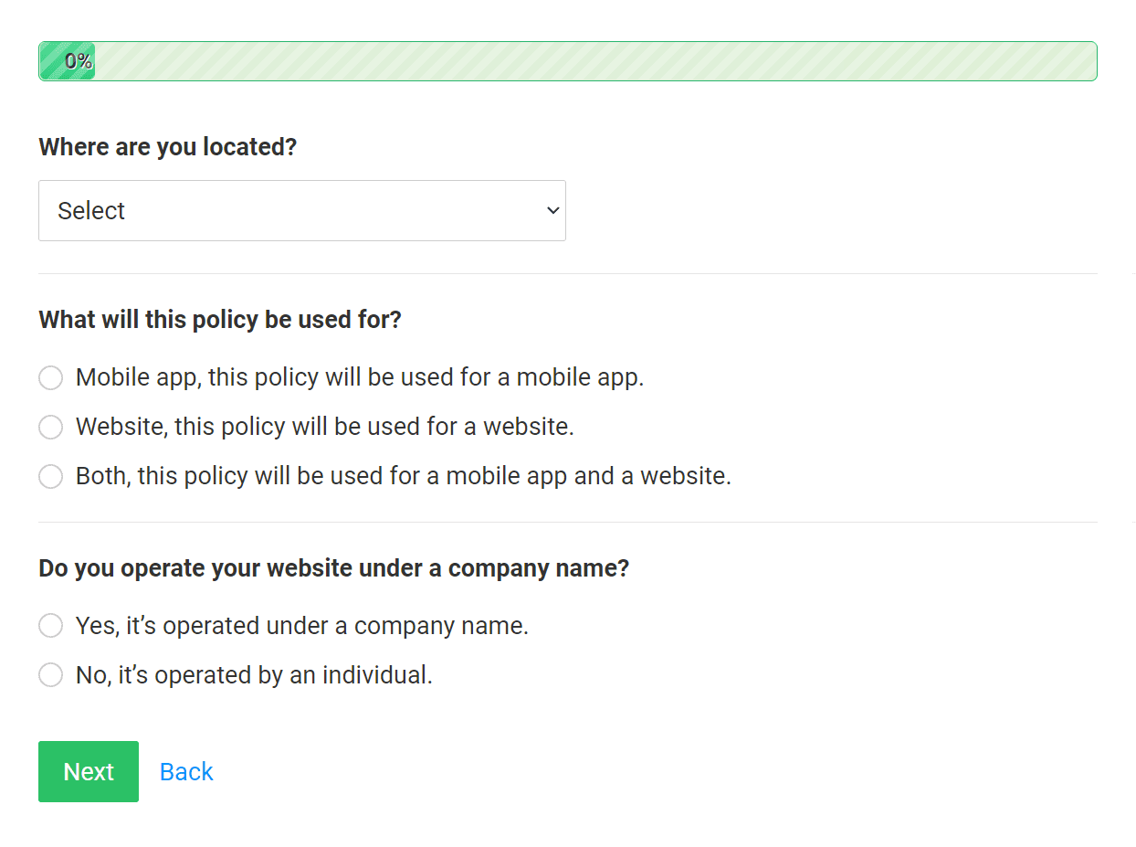Click the "Select" placeholder inside the dropdown field
The image size is (1136, 847).
[91, 210]
